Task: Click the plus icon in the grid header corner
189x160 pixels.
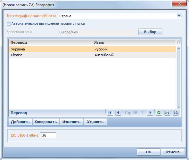Action: [x=178, y=43]
